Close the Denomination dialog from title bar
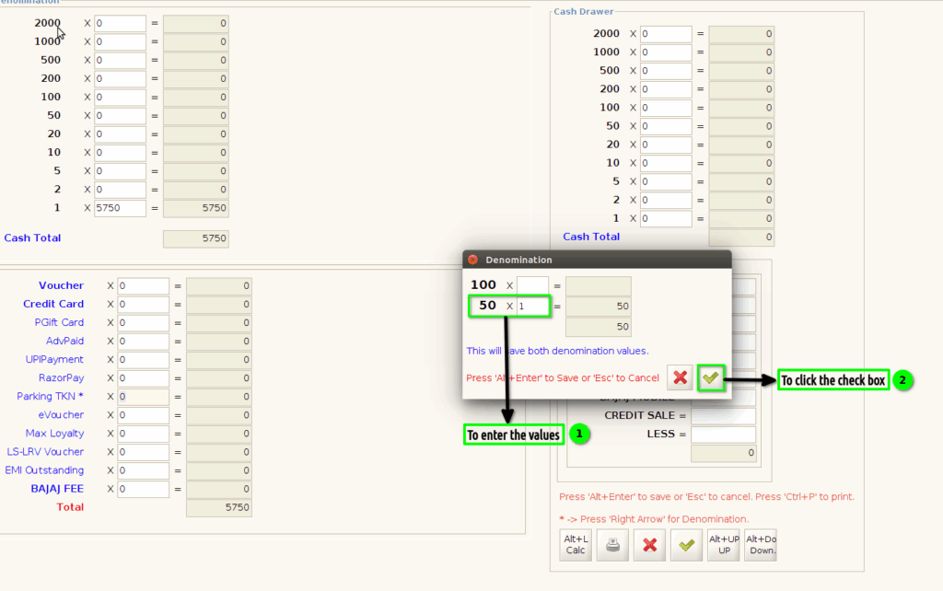 472,260
